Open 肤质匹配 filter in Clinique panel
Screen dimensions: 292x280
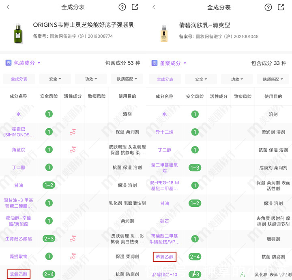pos(273,79)
